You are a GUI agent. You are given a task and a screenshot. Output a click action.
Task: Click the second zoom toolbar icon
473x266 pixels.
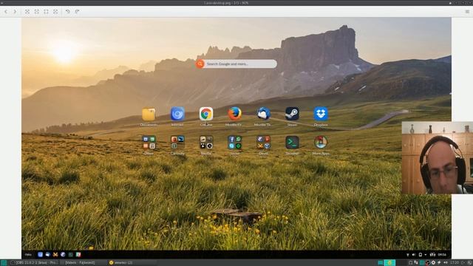point(36,12)
